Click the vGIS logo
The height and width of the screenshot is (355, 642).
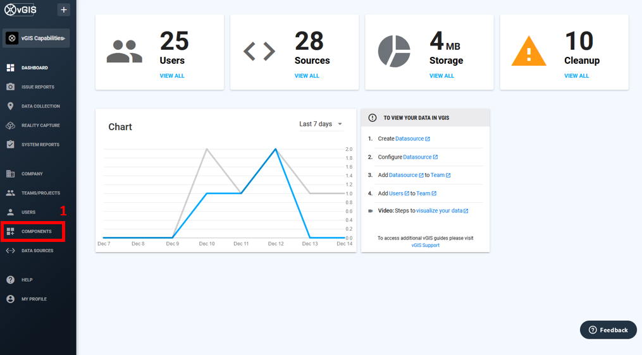point(20,10)
